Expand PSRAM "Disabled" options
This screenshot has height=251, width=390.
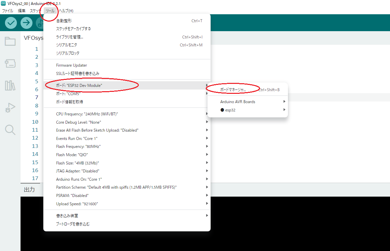point(127,196)
